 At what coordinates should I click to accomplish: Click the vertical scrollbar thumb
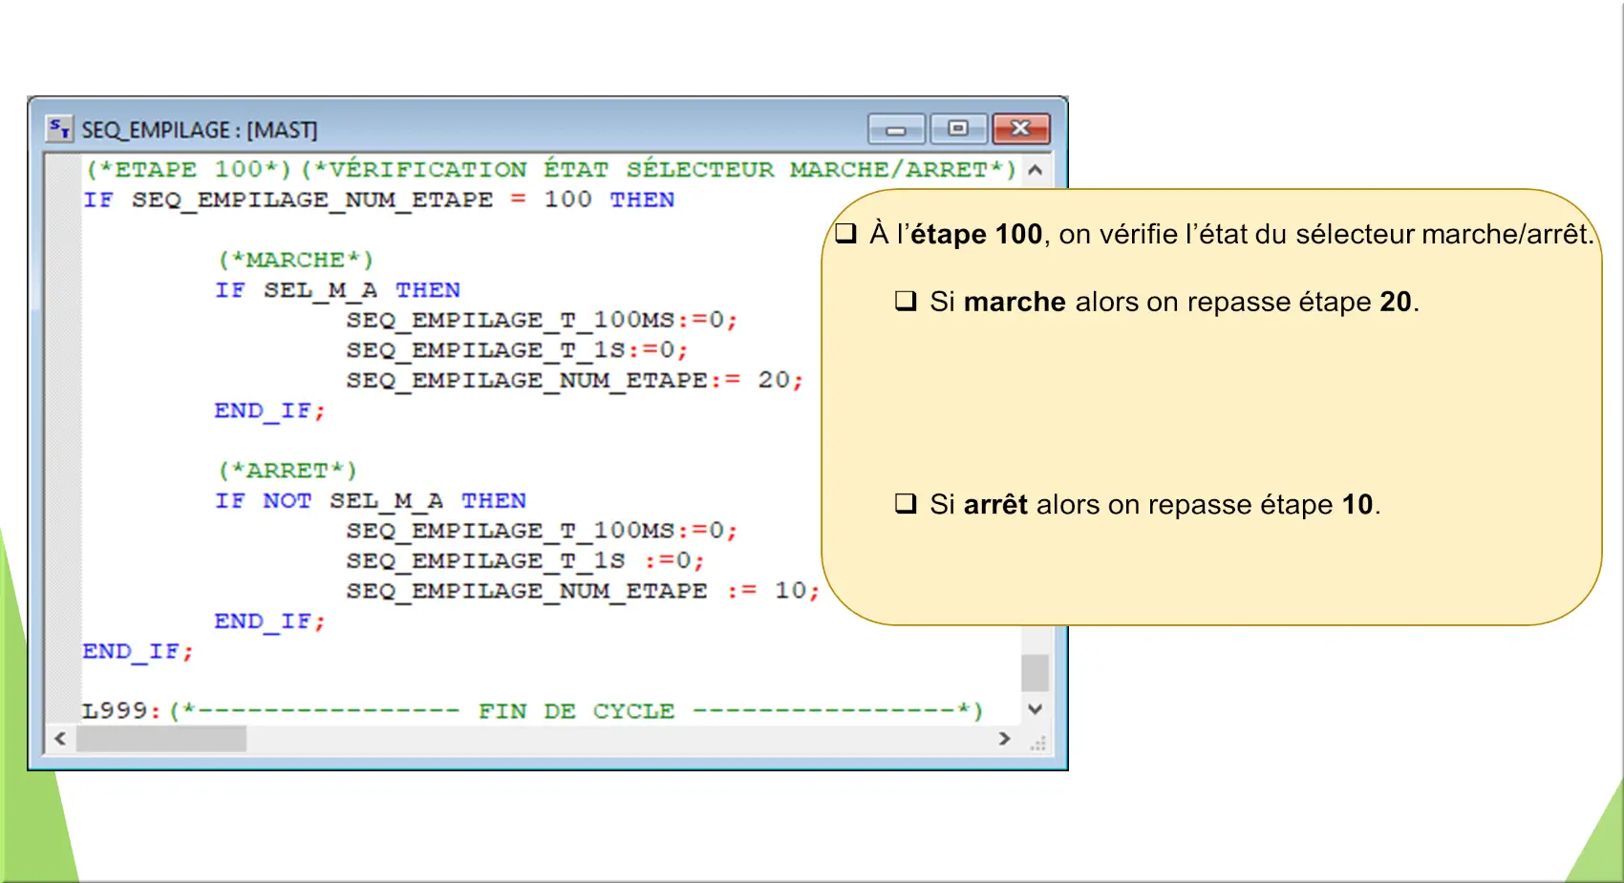coord(1035,673)
